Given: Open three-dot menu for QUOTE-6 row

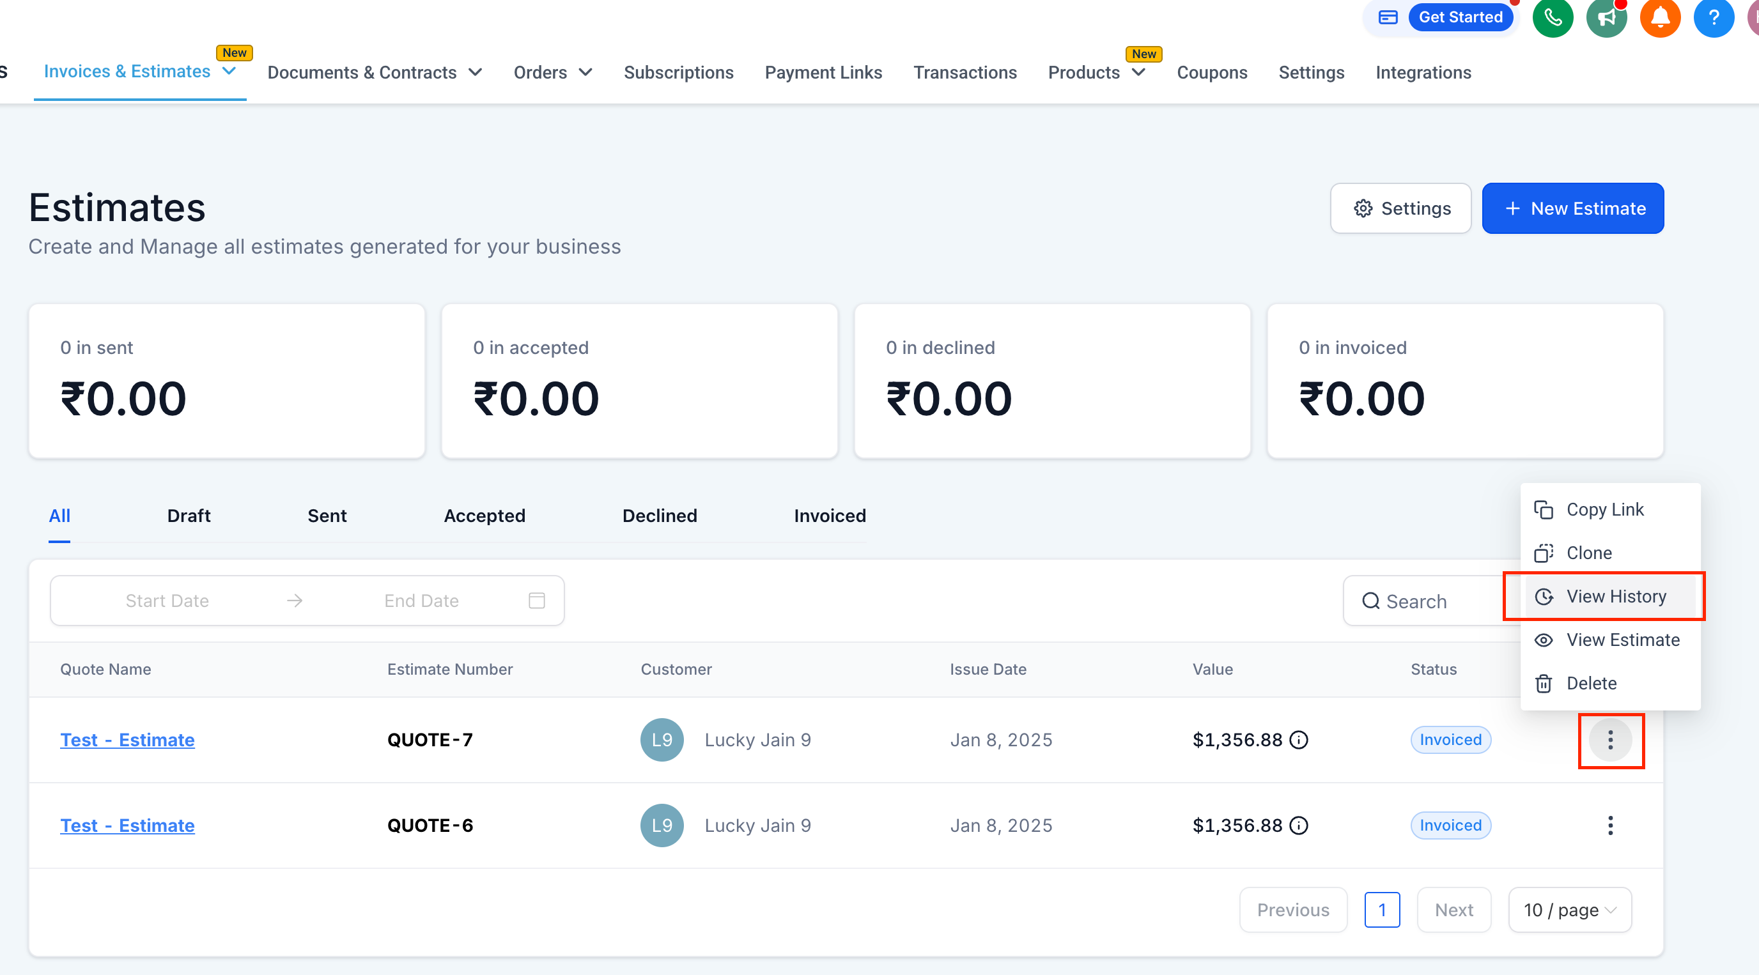Looking at the screenshot, I should [x=1609, y=825].
